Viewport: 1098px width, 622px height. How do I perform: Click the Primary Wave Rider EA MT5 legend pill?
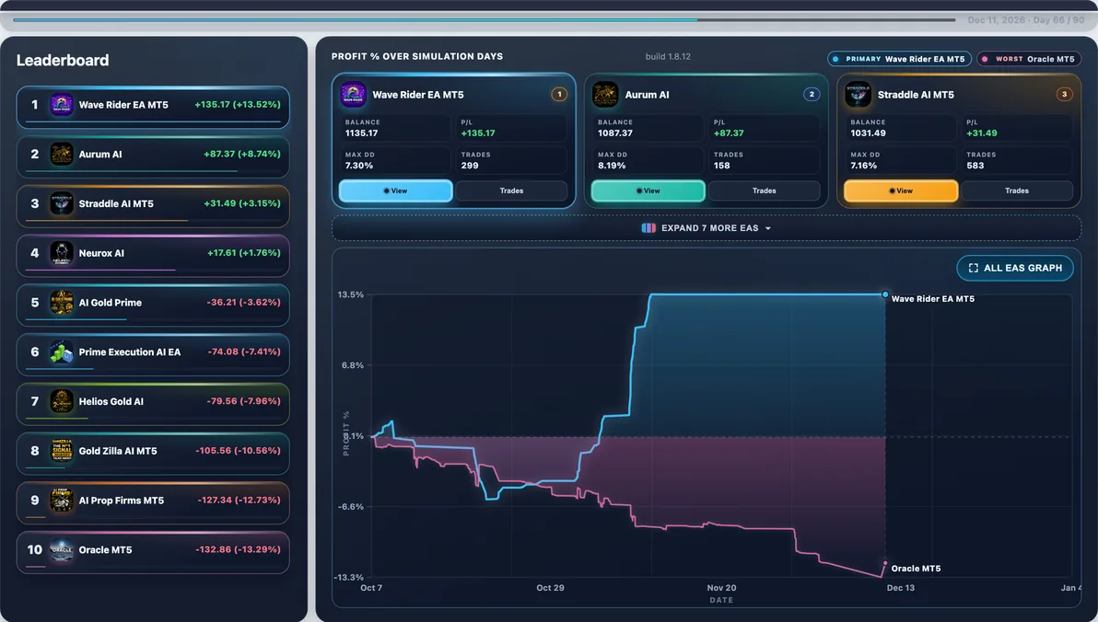click(899, 59)
